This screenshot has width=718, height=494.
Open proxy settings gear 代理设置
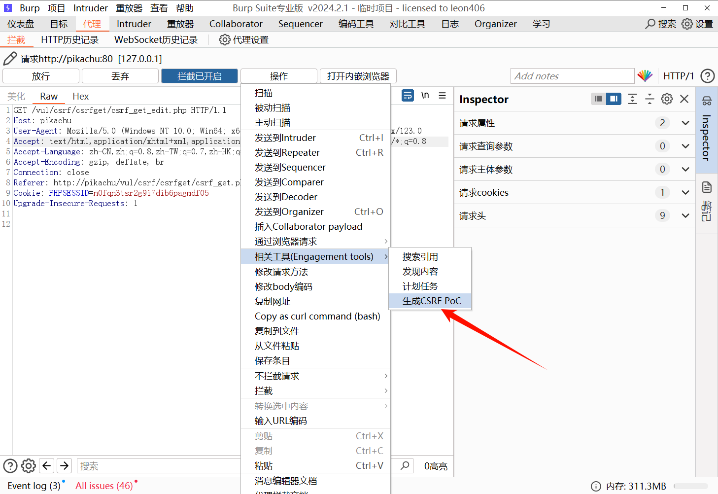[225, 40]
